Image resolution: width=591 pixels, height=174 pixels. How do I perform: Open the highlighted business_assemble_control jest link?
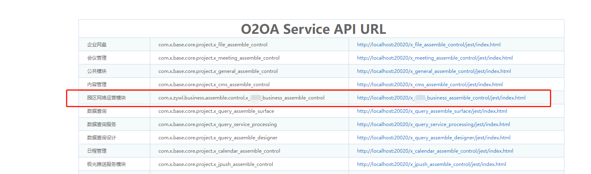(441, 98)
